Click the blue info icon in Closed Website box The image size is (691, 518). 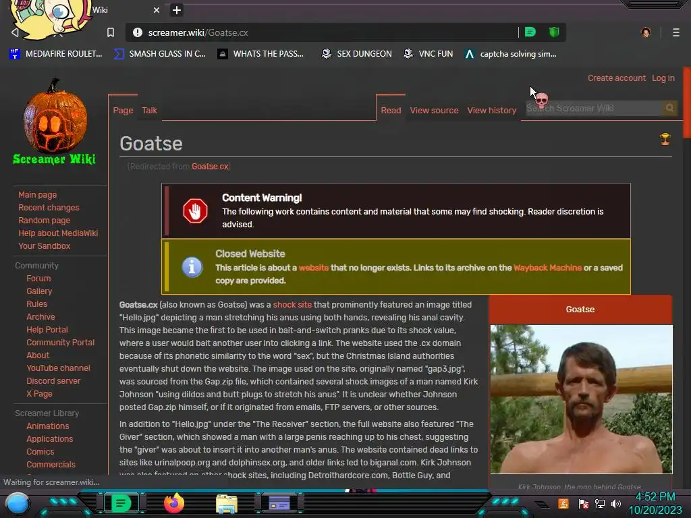[x=192, y=267]
